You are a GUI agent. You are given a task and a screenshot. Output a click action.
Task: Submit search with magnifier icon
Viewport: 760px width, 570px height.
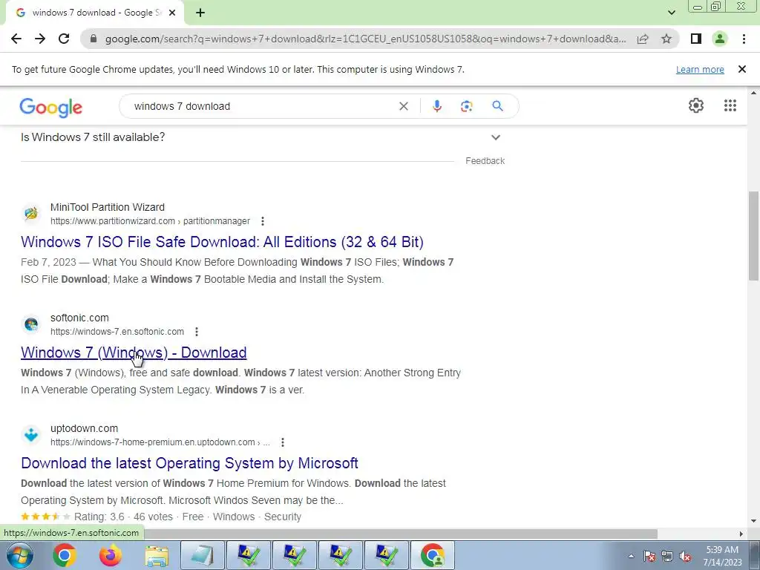pyautogui.click(x=497, y=106)
